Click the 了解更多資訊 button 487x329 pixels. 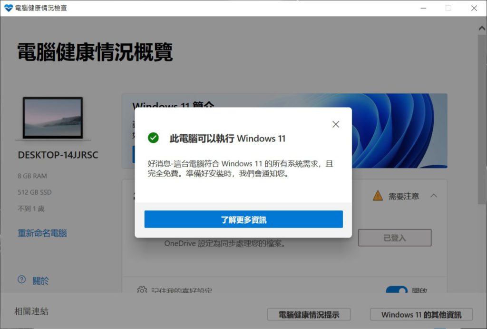243,219
